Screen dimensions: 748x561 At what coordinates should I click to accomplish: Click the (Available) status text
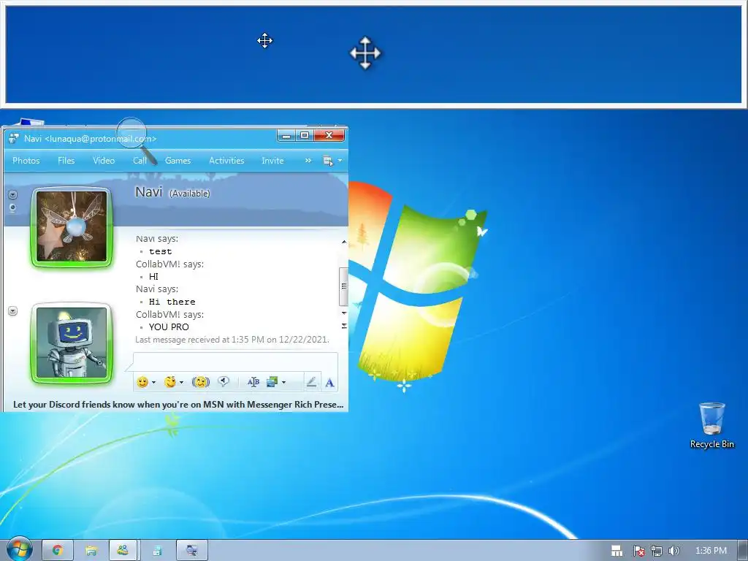[190, 193]
